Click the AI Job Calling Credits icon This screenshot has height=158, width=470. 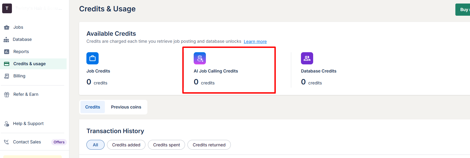200,58
